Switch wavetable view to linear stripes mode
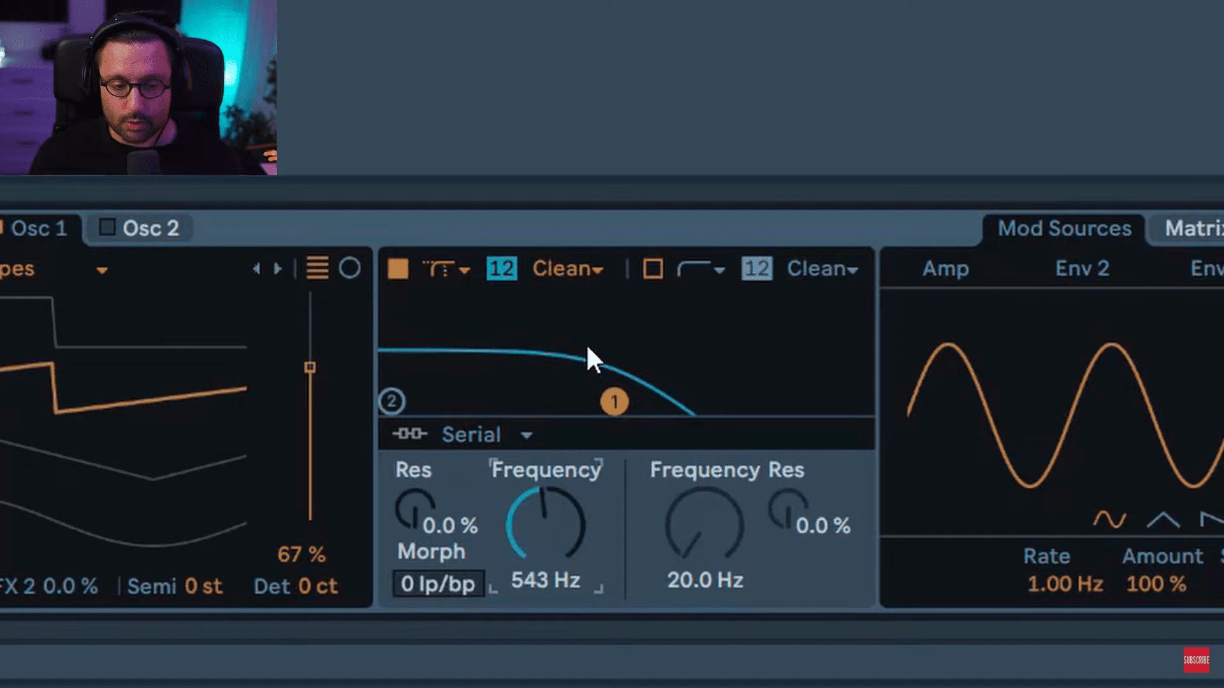Viewport: 1224px width, 688px height. click(x=317, y=268)
